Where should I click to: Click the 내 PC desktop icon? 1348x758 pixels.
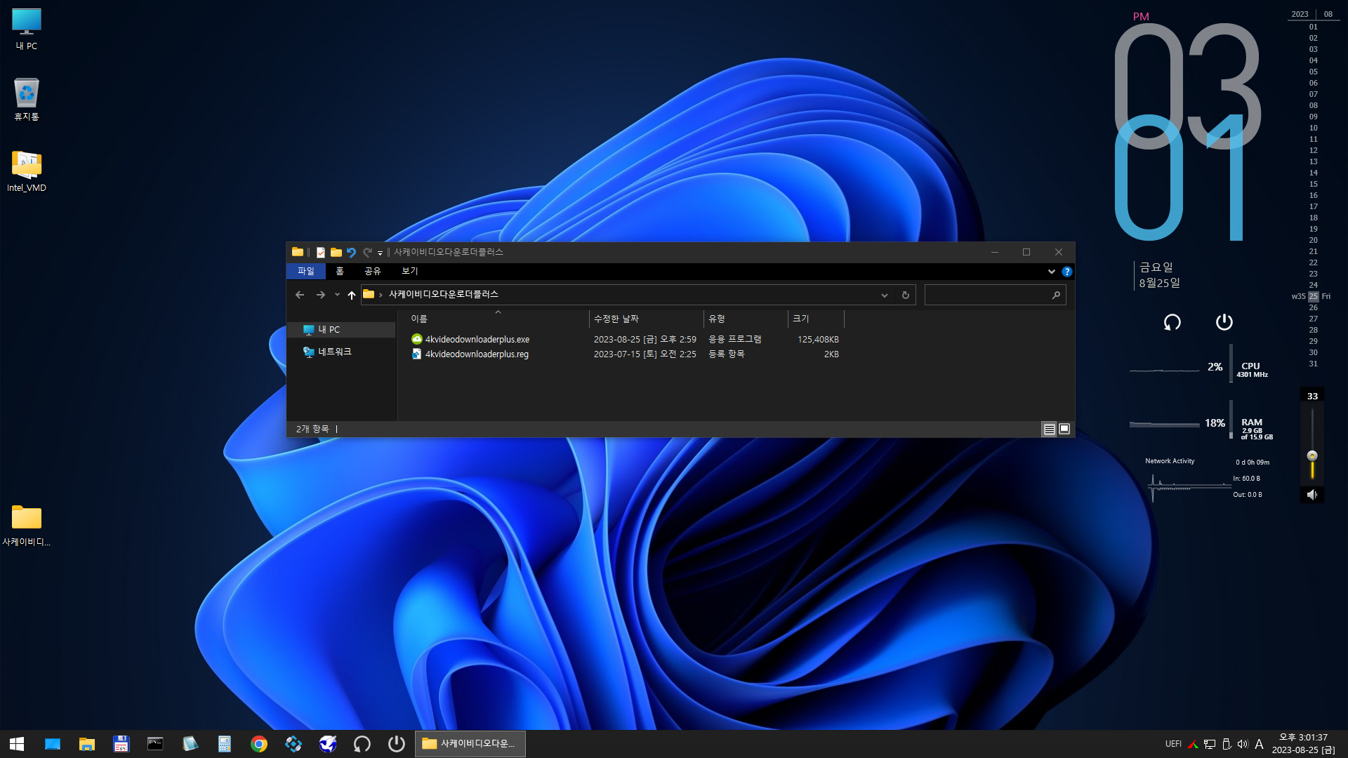coord(27,29)
